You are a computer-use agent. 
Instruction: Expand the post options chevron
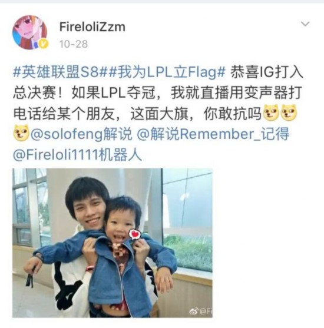click(305, 24)
